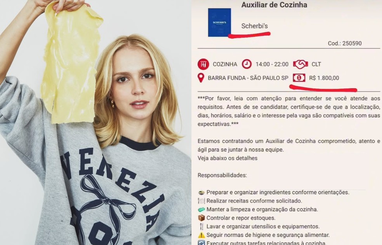The height and width of the screenshot is (245, 382).
Task: Click the Responsabilidades section heading
Action: [x=222, y=175]
